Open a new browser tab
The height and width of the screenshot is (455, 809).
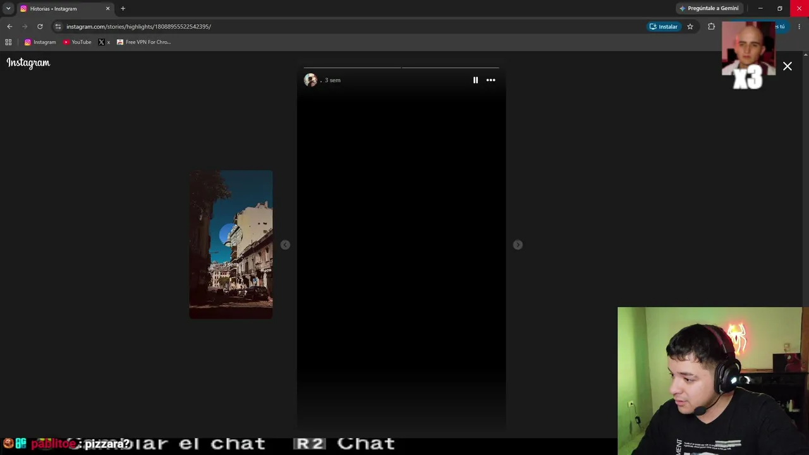(x=123, y=9)
